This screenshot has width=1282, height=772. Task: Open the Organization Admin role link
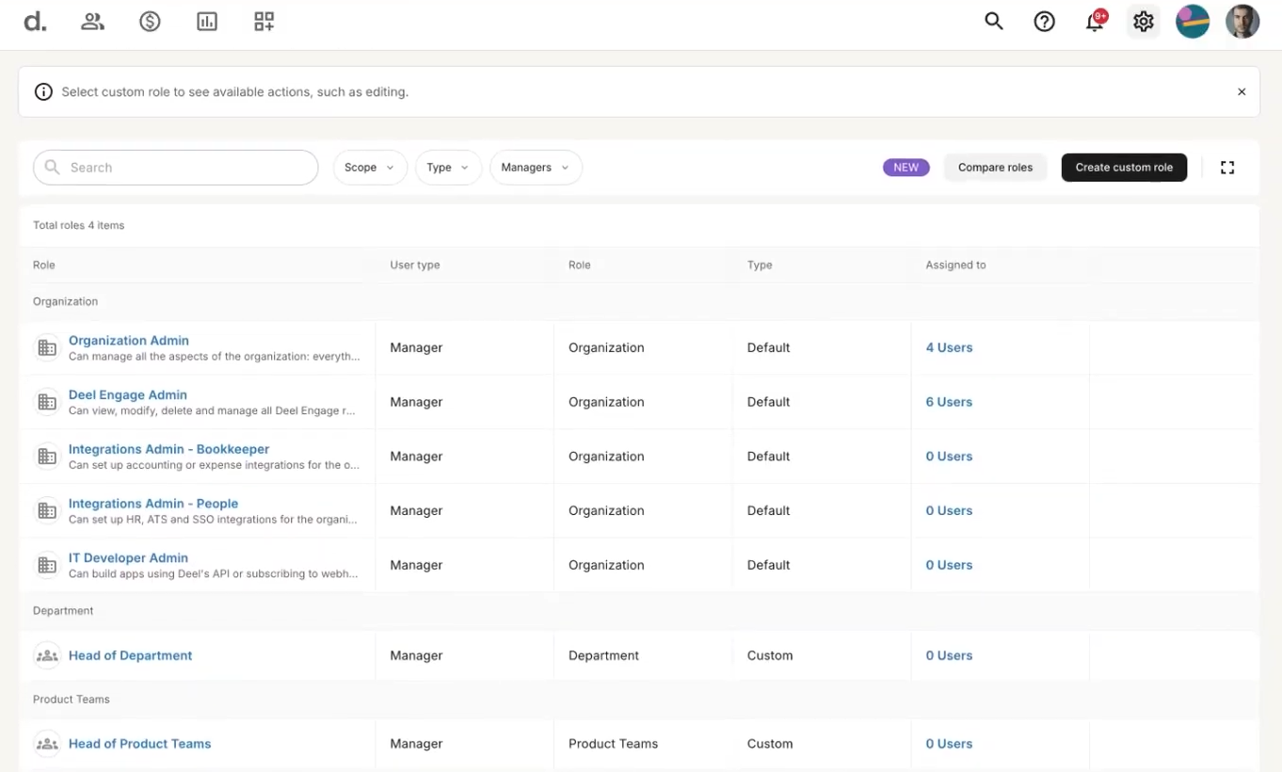tap(129, 341)
